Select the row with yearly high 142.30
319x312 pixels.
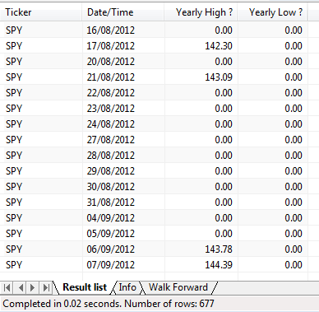point(154,46)
